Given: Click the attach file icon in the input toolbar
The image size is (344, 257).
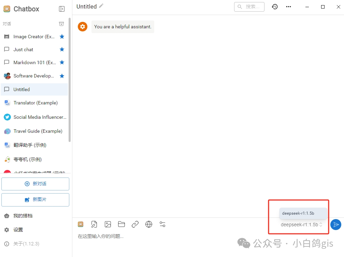Looking at the screenshot, I should click(94, 224).
